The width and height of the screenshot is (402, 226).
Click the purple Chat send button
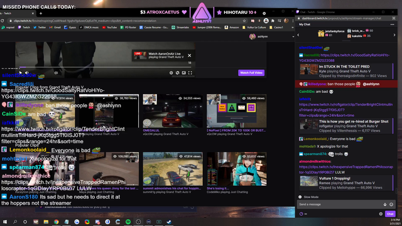click(390, 214)
